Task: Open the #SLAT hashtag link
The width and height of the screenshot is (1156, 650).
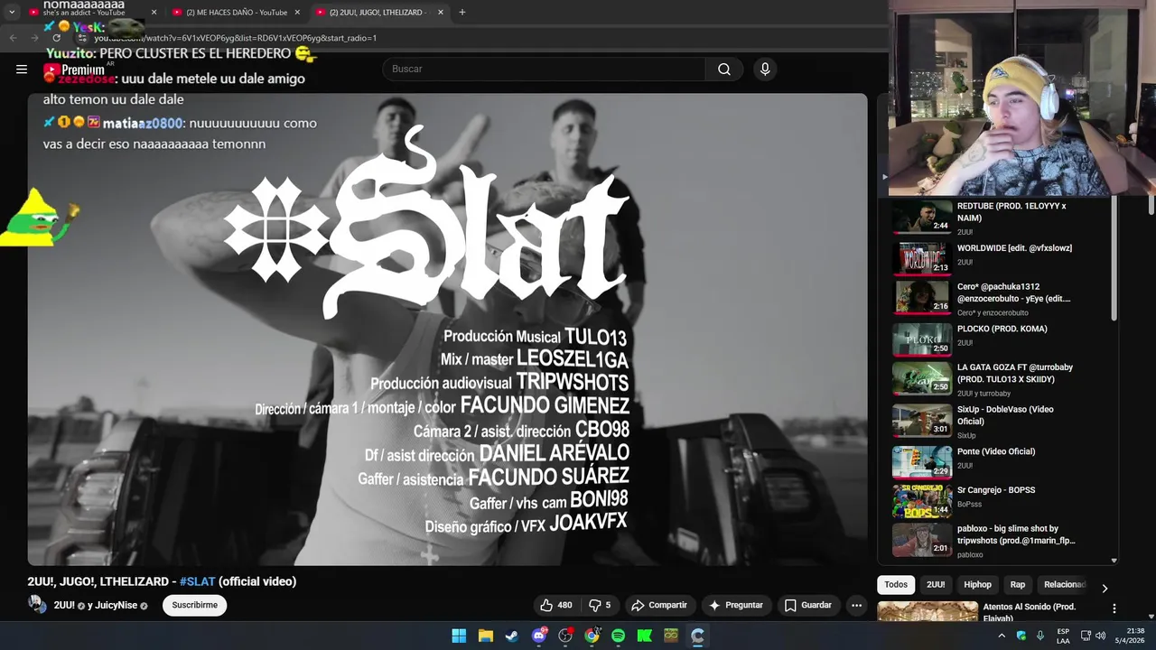Action: pyautogui.click(x=197, y=581)
